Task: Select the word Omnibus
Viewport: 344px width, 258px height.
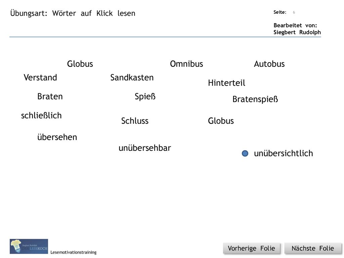Action: 186,64
